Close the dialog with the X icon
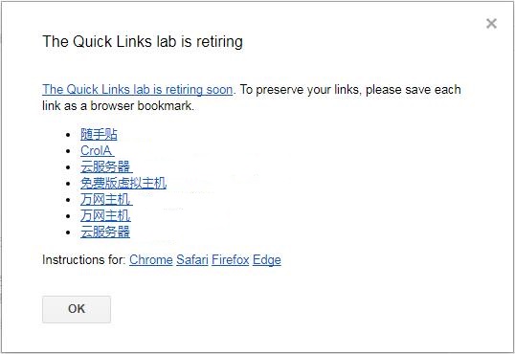The height and width of the screenshot is (354, 515). coord(491,23)
